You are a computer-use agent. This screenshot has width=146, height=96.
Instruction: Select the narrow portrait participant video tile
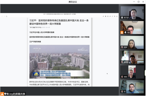click(x=132, y=72)
